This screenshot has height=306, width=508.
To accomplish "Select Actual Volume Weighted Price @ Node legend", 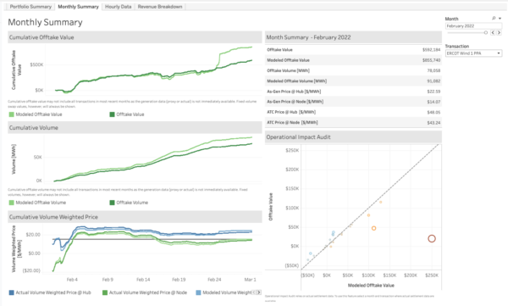I will 145,292.
